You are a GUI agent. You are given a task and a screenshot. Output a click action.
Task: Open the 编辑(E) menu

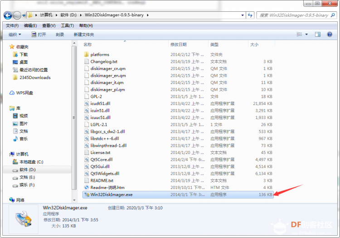(x=30, y=25)
